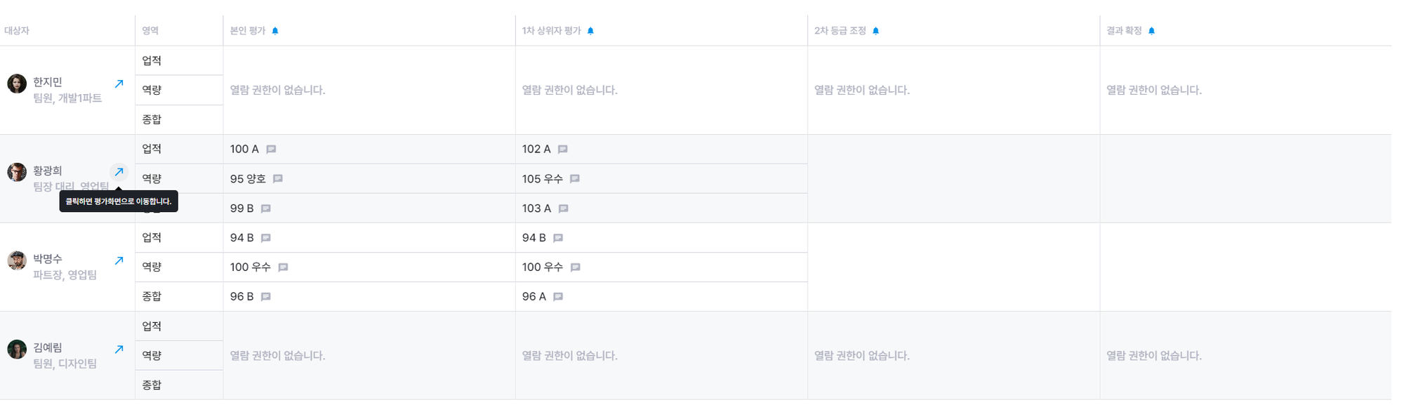
Task: Click 박명수's profile photo
Action: click(x=17, y=260)
